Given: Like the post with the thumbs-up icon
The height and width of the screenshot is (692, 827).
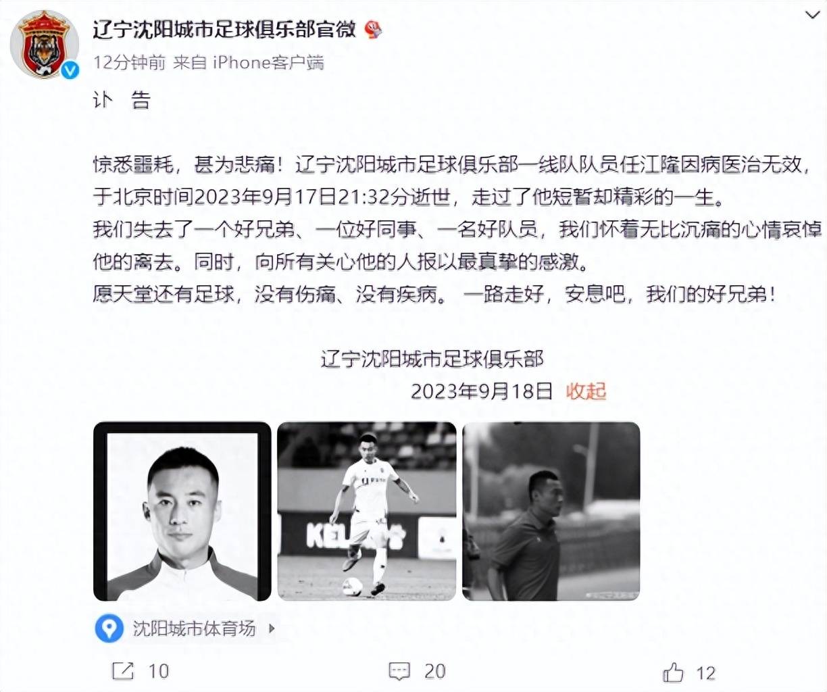Looking at the screenshot, I should click(674, 672).
